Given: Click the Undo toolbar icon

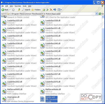Looking at the screenshot, I should (55, 10).
